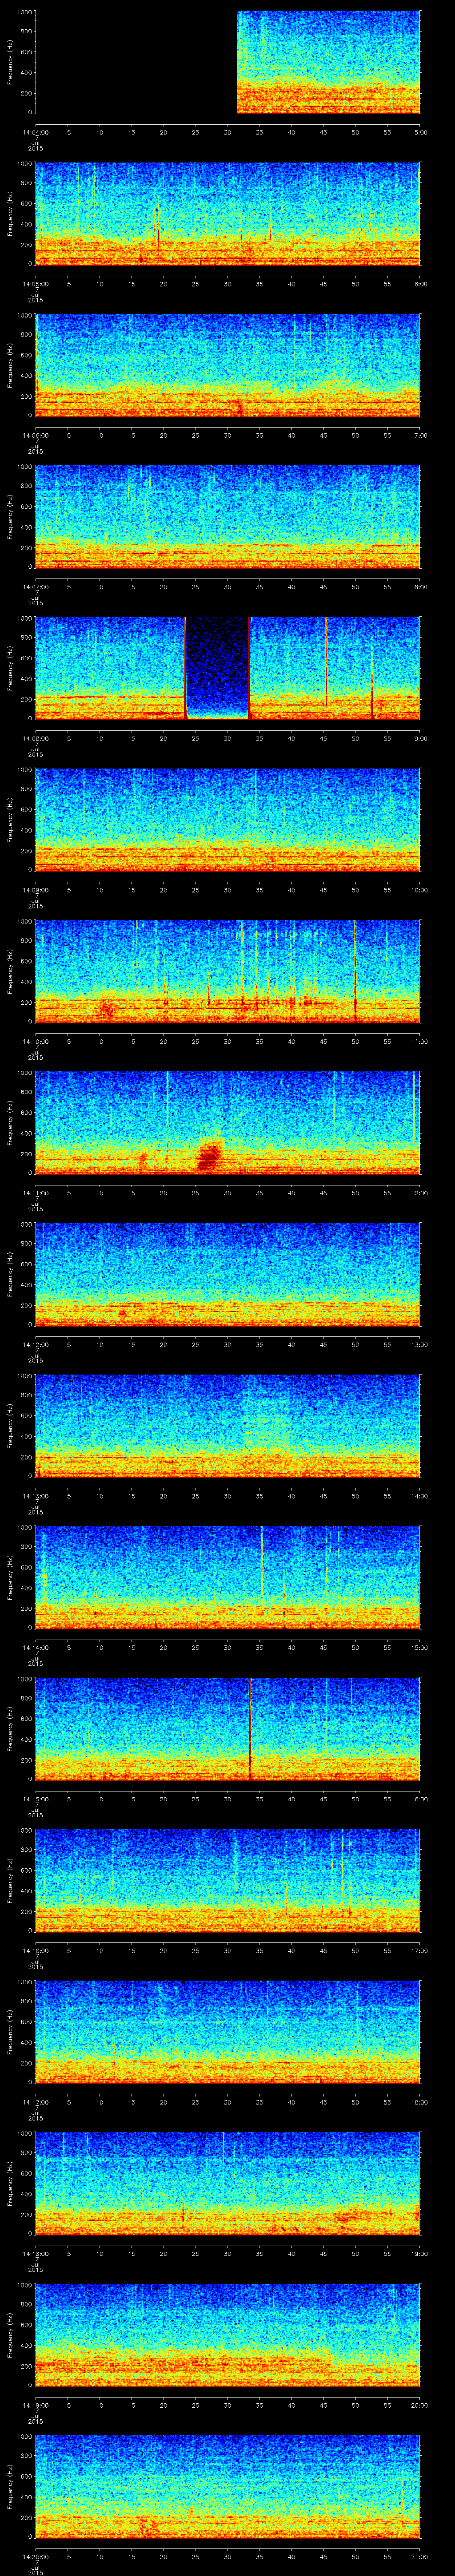The image size is (455, 2576).
Task: Click Frequency (Hz) axis label of 14:04 panel
Action: pyautogui.click(x=10, y=62)
